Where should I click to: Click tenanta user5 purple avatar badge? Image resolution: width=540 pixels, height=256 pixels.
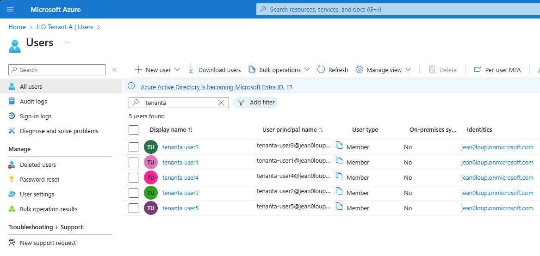tap(151, 208)
